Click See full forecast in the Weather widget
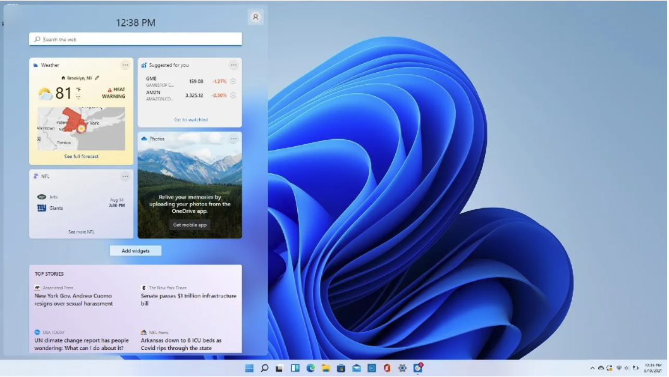 pos(82,156)
